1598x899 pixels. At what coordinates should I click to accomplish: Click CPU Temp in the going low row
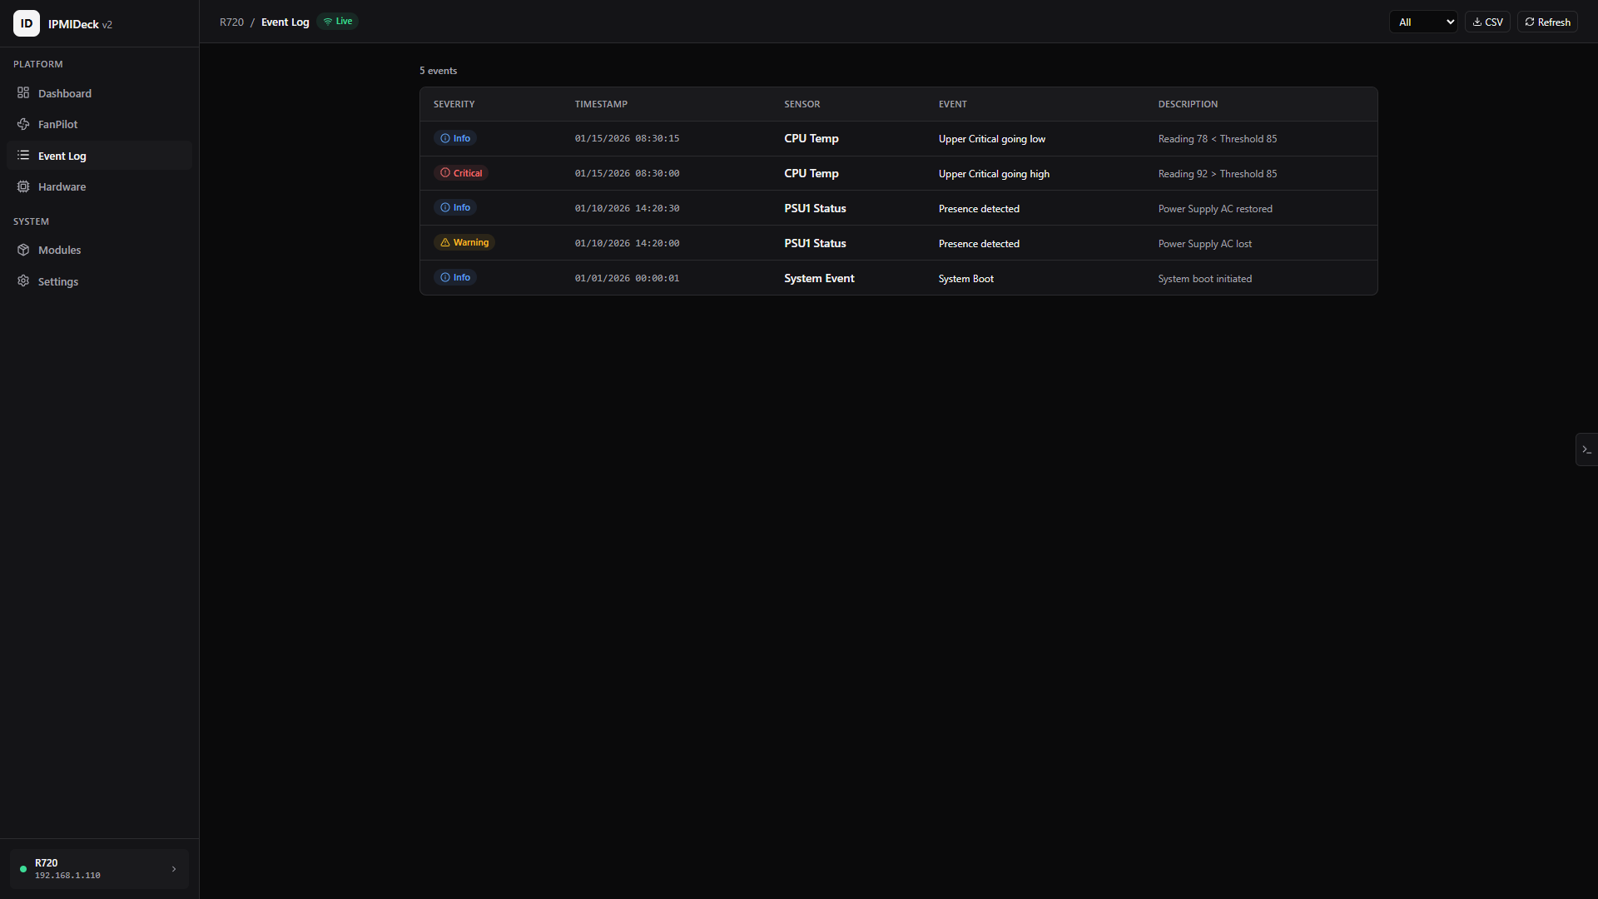tap(811, 139)
